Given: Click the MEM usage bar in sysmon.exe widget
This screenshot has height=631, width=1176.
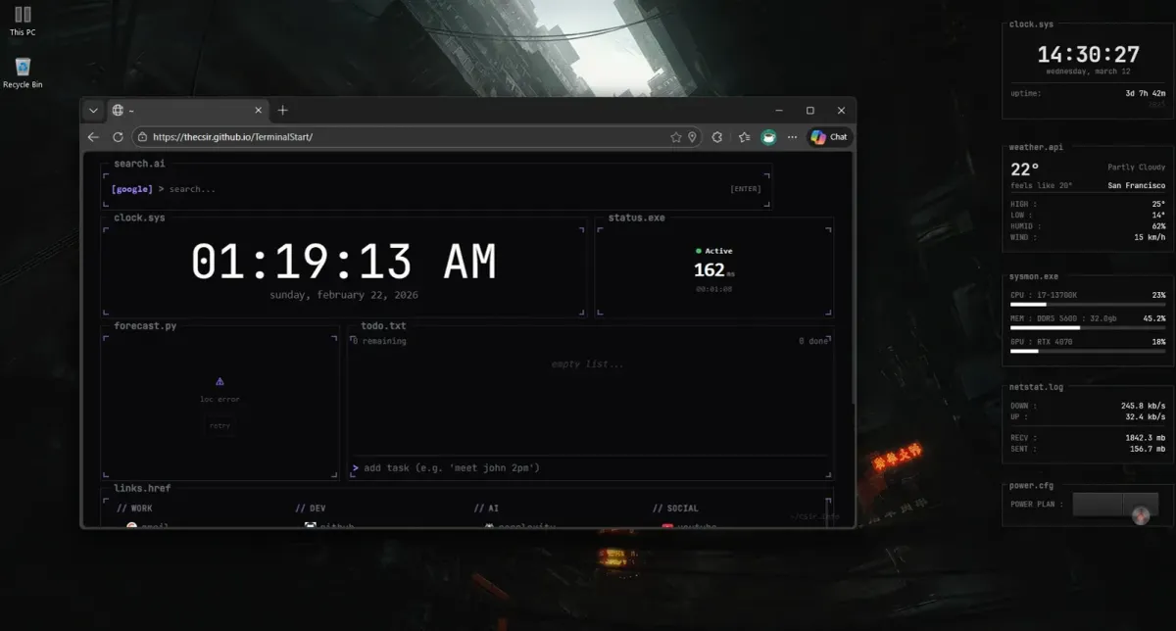Looking at the screenshot, I should tap(1088, 328).
